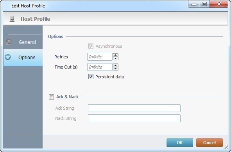Minimize the Edit Host Profile window

pyautogui.click(x=194, y=4)
